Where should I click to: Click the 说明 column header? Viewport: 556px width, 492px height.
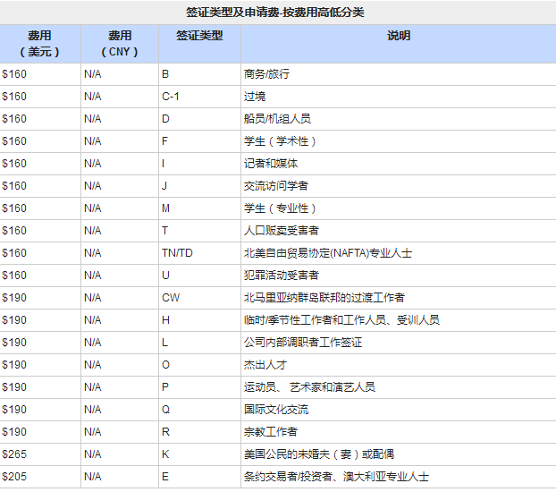click(x=399, y=36)
